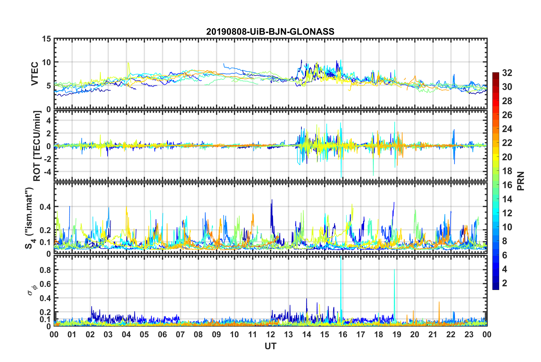
Task: Click x-axis tick label 13
Action: point(288,335)
